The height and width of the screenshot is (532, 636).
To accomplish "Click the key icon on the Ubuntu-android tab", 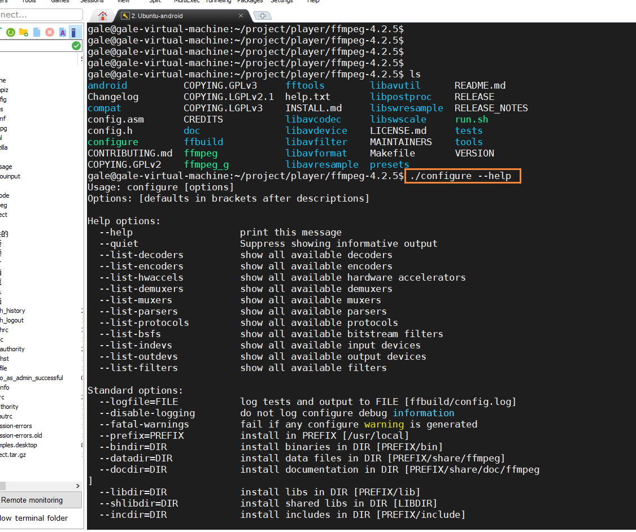I will coord(126,16).
